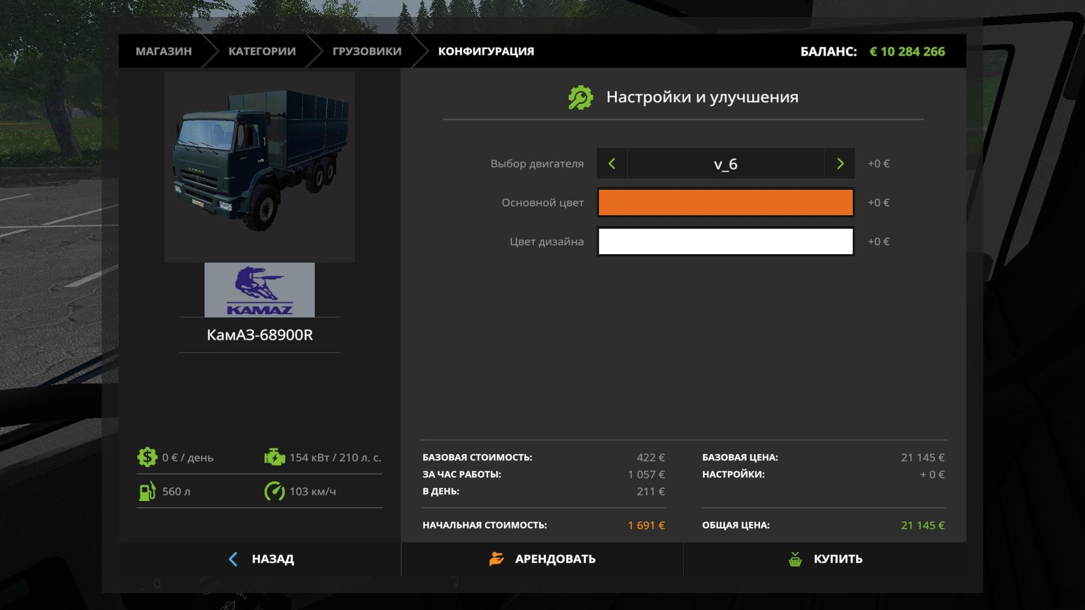Viewport: 1085px width, 610px height.
Task: Click the green gear wrench settings icon
Action: click(580, 98)
